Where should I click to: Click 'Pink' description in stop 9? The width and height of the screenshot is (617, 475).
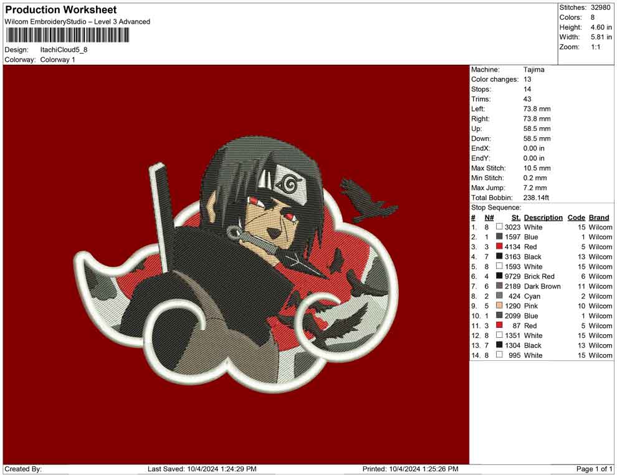[531, 306]
